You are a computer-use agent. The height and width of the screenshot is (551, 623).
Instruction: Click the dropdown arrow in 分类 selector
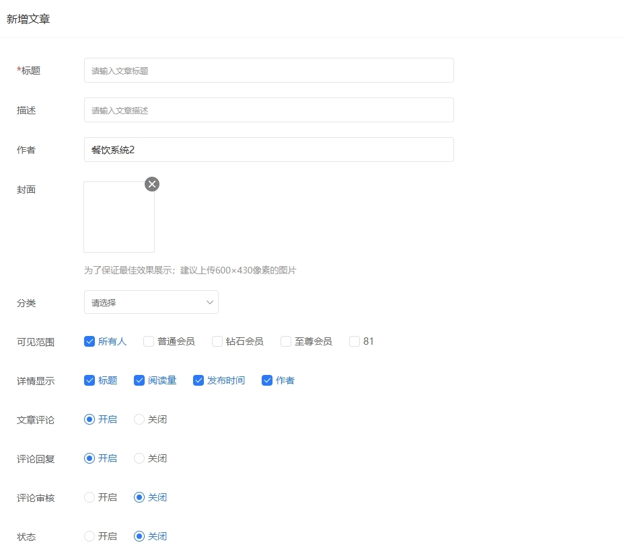click(x=209, y=302)
